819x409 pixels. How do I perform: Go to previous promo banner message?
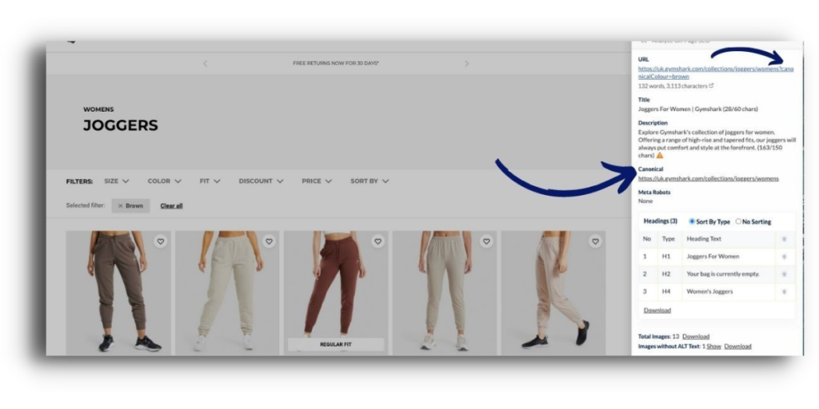(206, 64)
